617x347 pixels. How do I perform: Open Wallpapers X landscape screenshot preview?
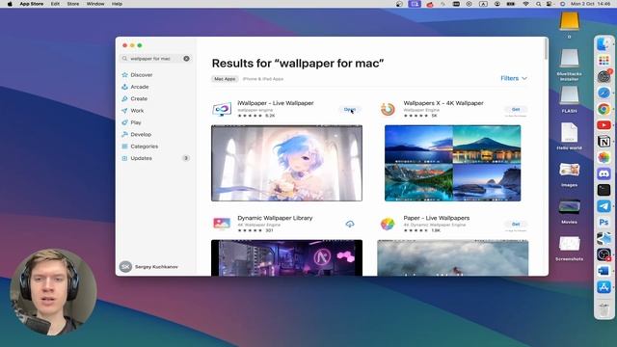coord(452,163)
